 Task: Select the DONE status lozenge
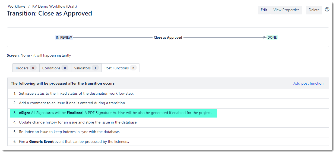tap(272, 38)
